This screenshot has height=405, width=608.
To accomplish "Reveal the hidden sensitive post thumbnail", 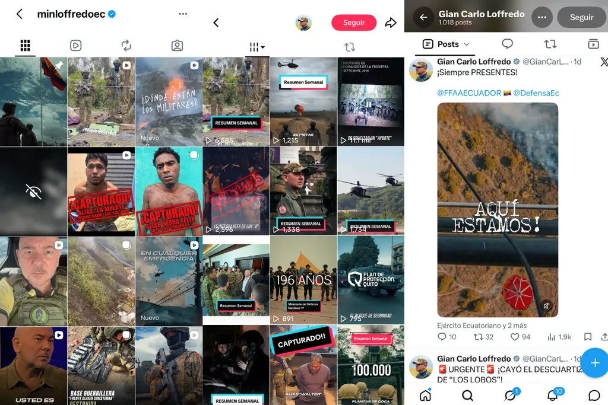I will (33, 192).
